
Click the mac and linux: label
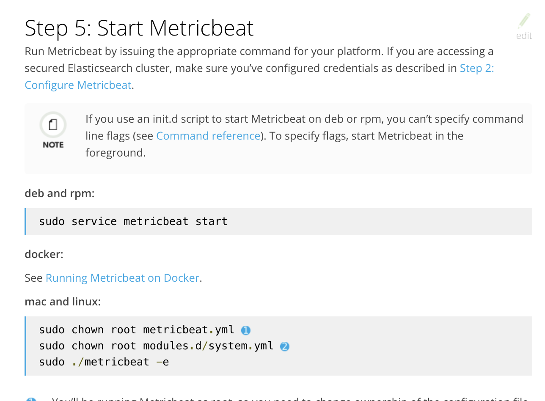coord(62,302)
